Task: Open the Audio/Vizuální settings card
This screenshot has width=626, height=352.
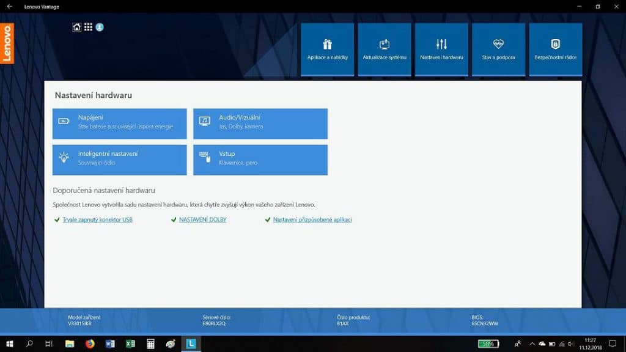Action: [260, 123]
